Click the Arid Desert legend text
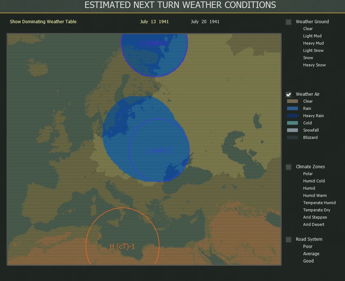The image size is (345, 281). (x=314, y=224)
